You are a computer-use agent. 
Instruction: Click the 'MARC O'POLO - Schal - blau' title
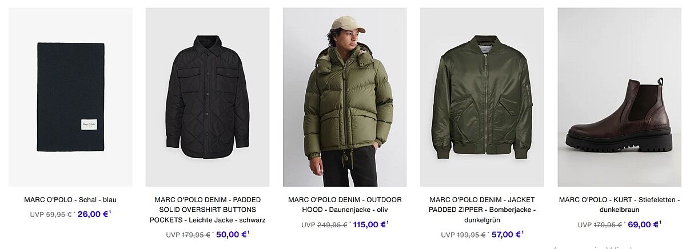pyautogui.click(x=70, y=200)
